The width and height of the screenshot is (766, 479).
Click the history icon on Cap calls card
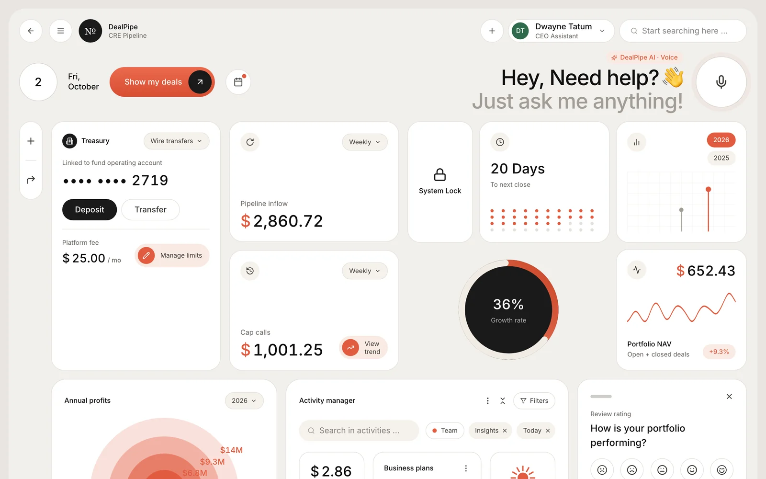point(250,271)
